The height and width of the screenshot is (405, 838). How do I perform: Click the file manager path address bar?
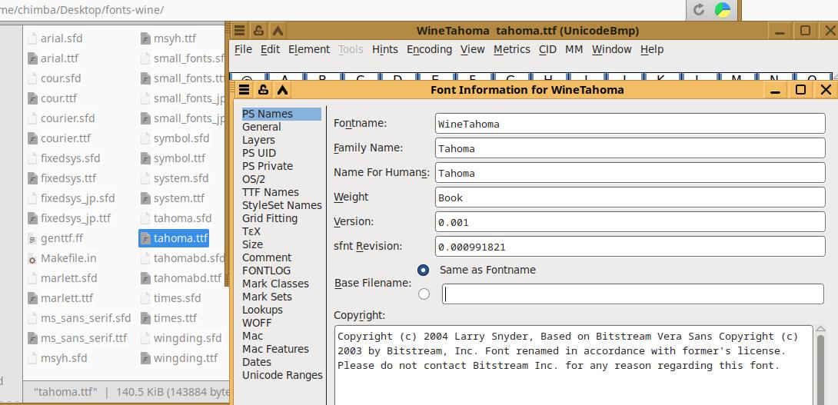[342, 10]
